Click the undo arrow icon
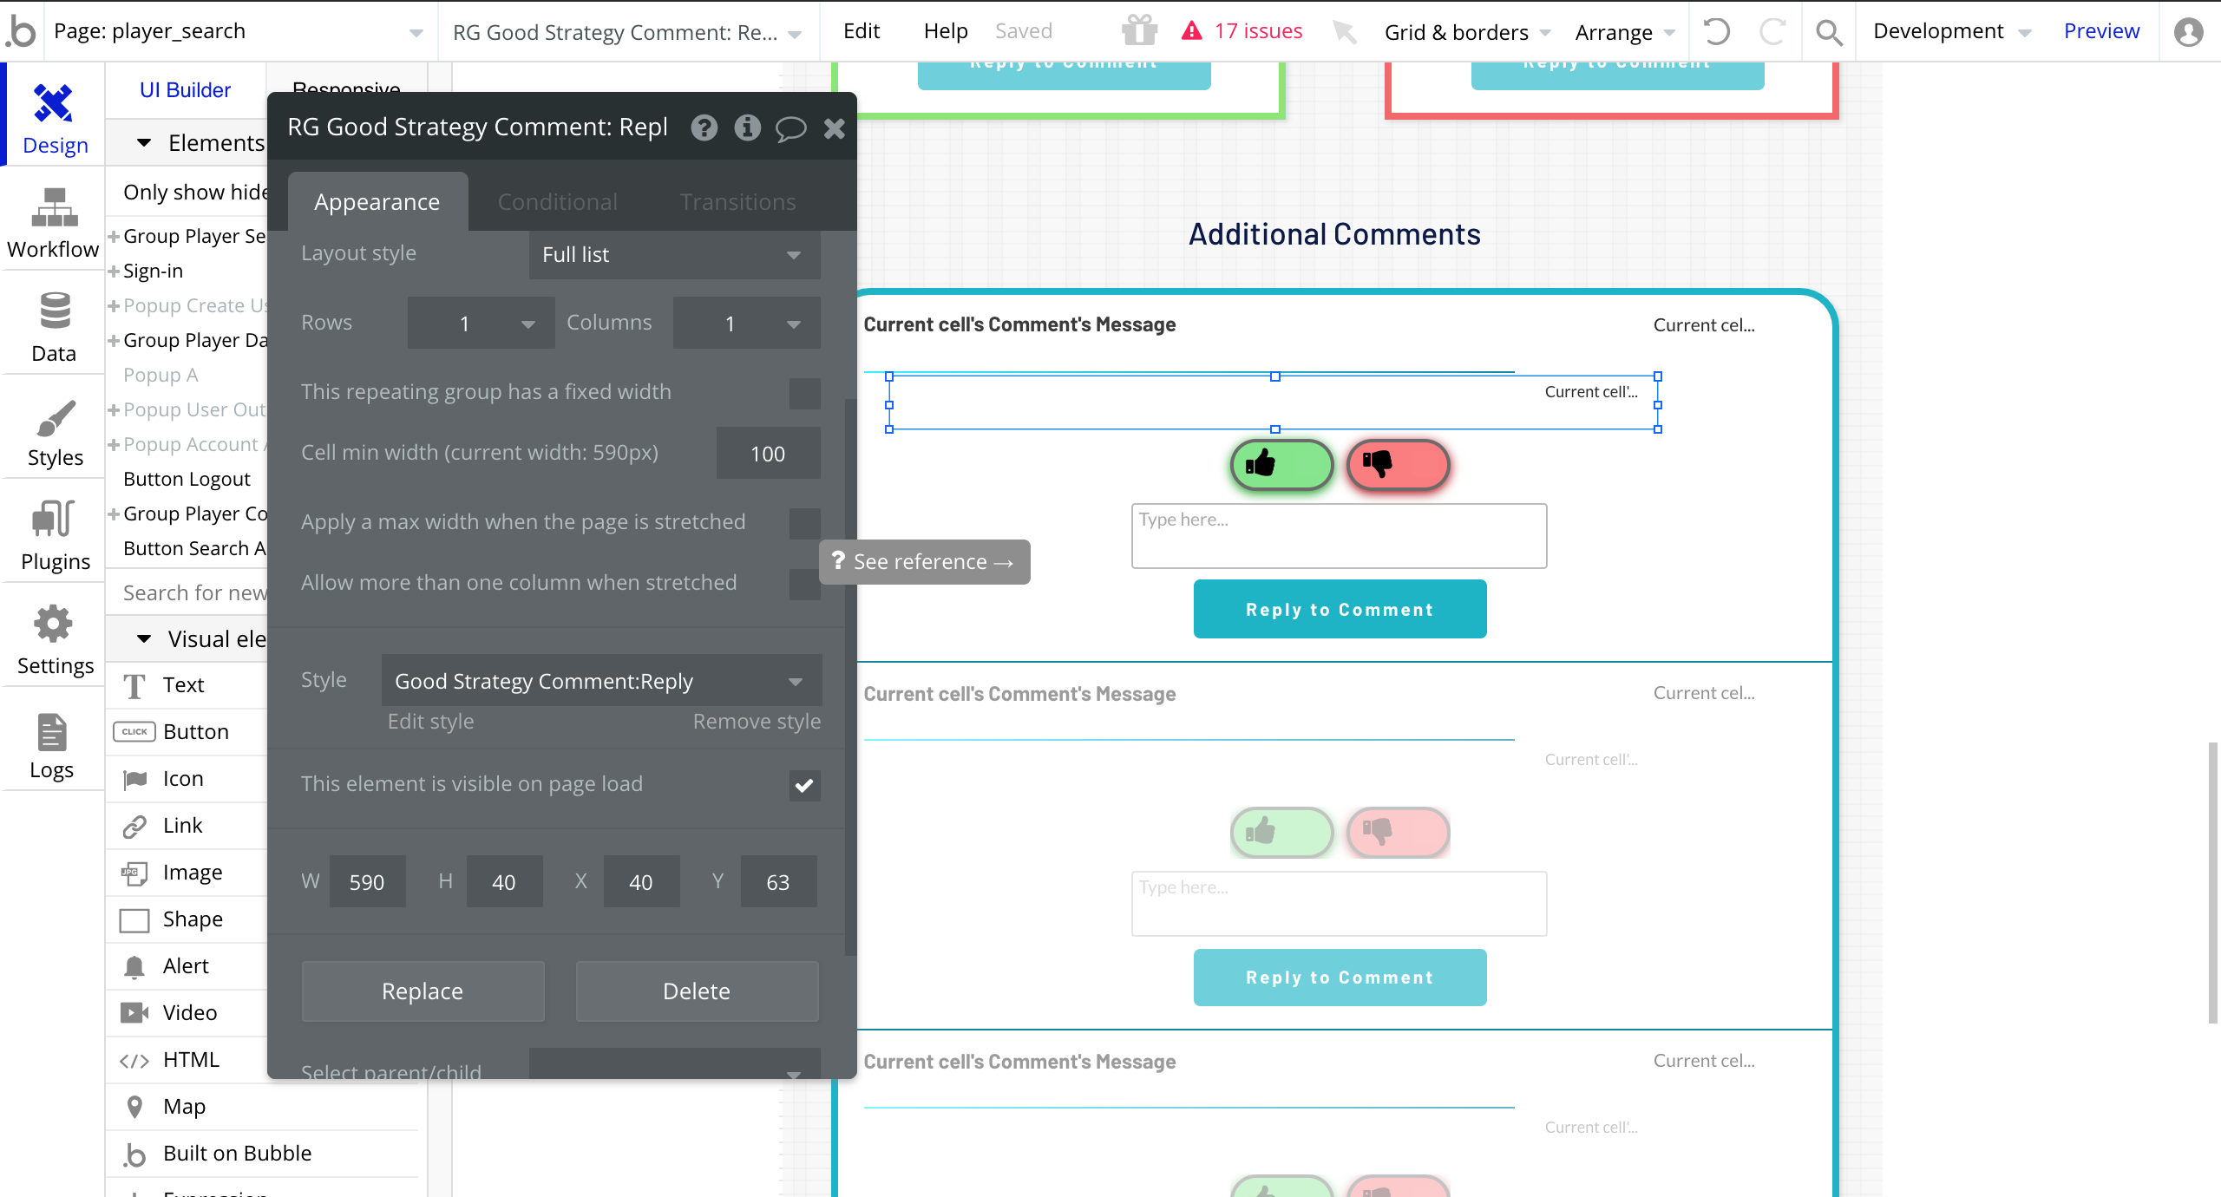The image size is (2221, 1197). click(x=1717, y=32)
